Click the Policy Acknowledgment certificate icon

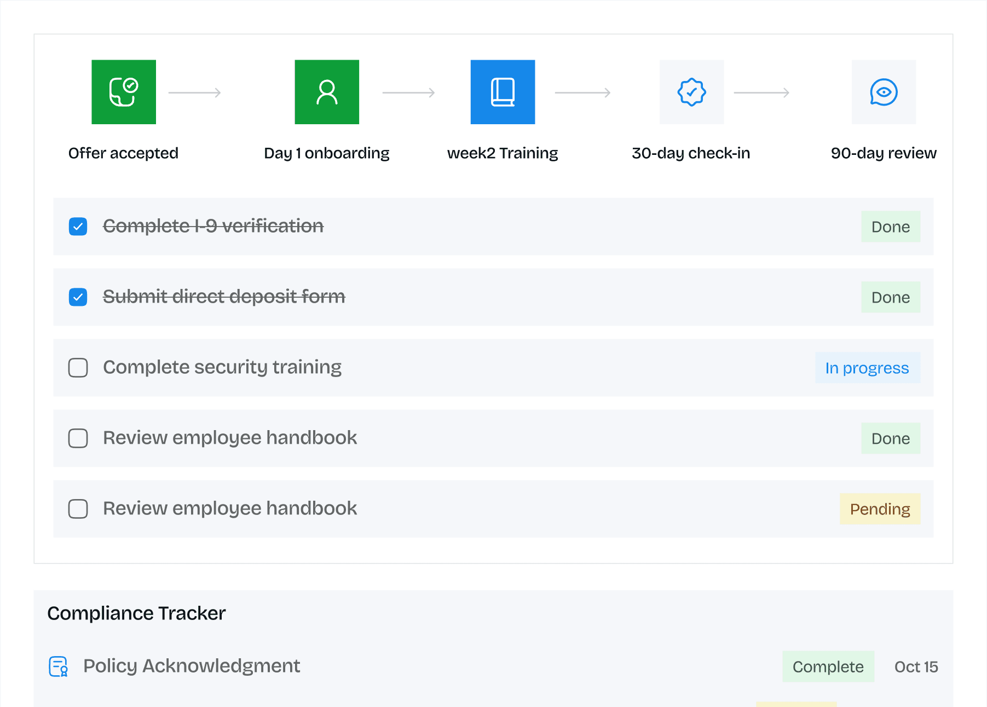[x=59, y=667]
